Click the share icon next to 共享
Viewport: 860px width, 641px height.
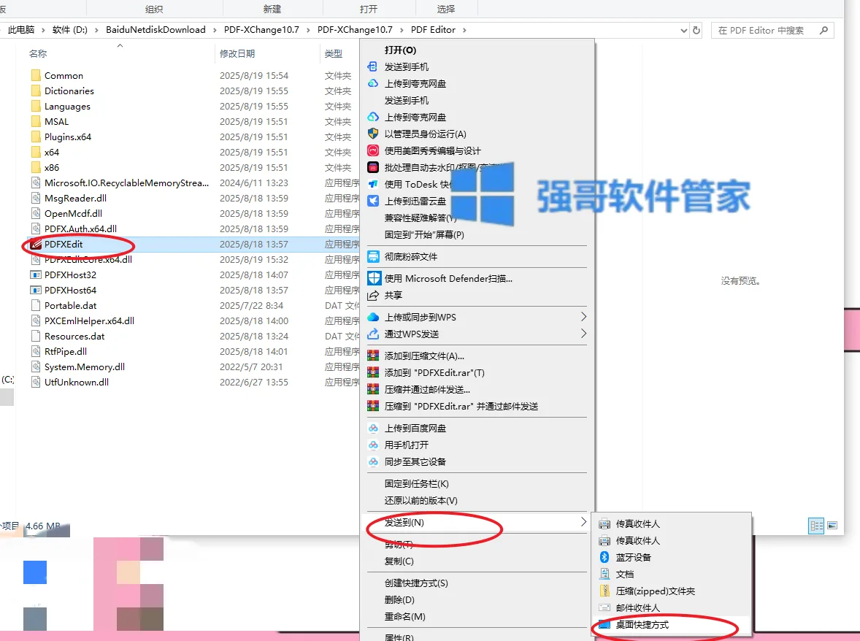pyautogui.click(x=373, y=295)
